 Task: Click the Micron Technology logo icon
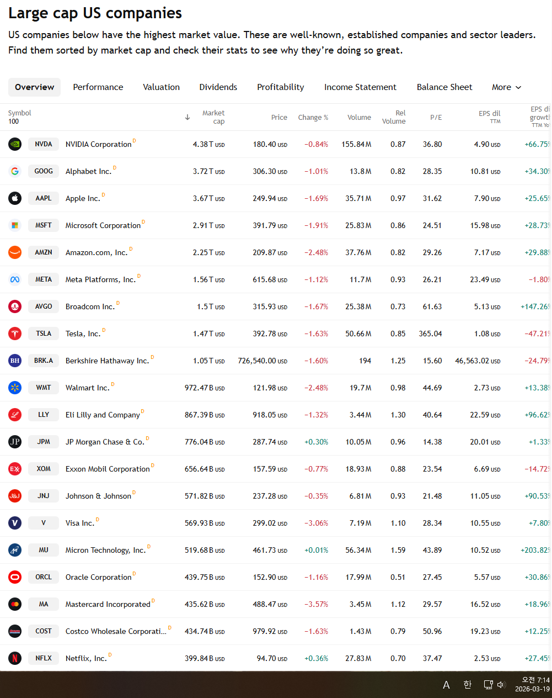15,550
